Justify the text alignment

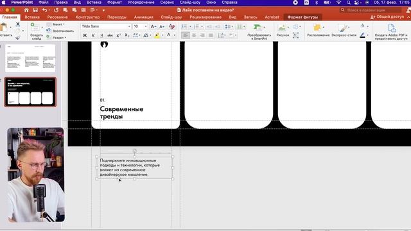click(211, 35)
